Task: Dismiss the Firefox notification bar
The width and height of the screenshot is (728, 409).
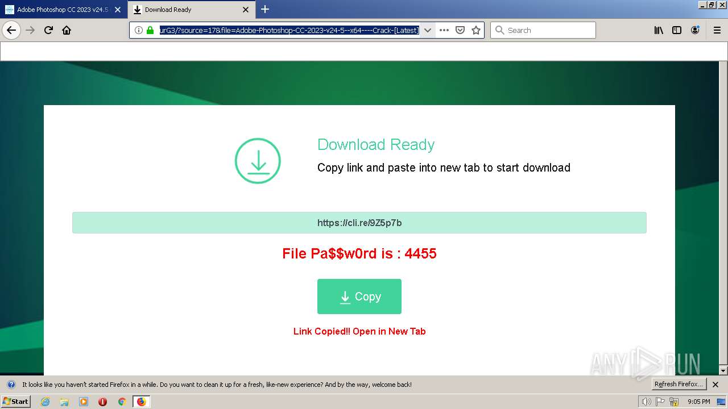Action: coord(715,385)
